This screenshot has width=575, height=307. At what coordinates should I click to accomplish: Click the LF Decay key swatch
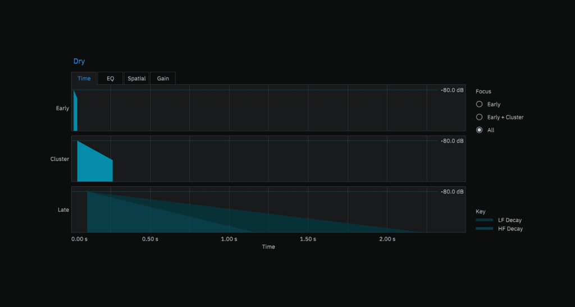[484, 220]
